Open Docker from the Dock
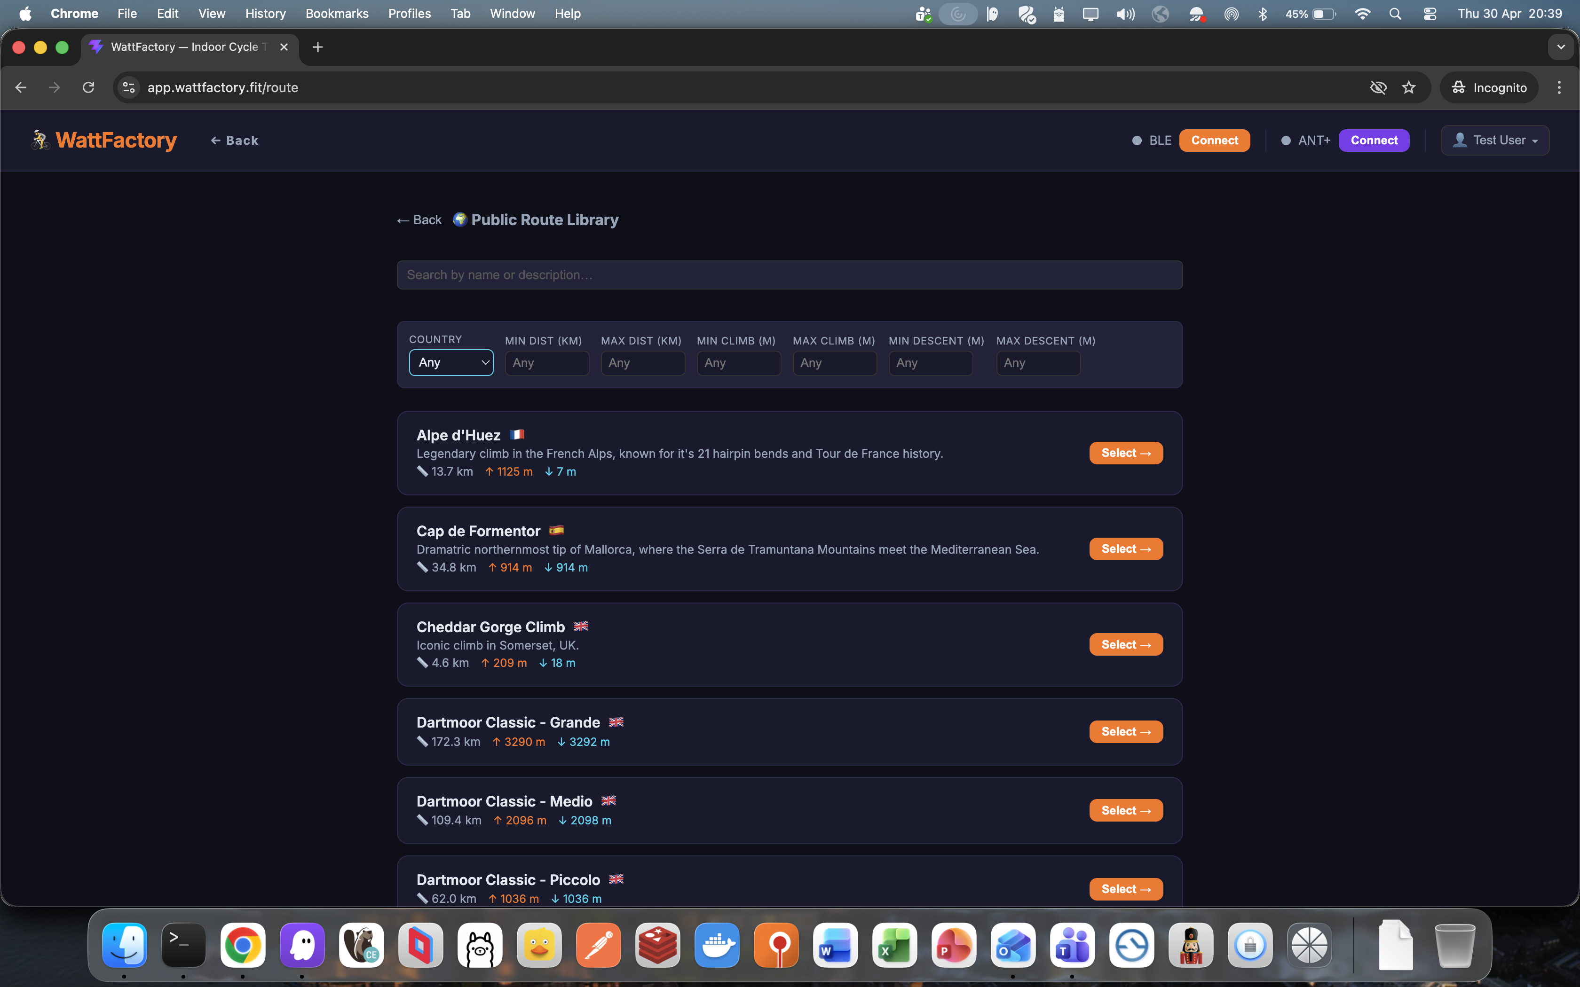 [x=717, y=945]
